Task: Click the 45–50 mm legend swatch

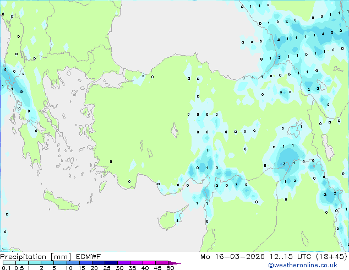Action: point(161,263)
